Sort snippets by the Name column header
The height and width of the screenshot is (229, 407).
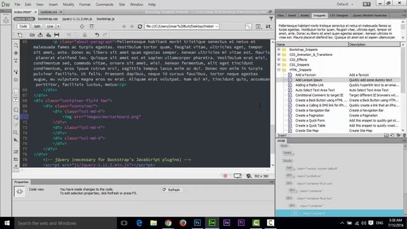point(312,45)
